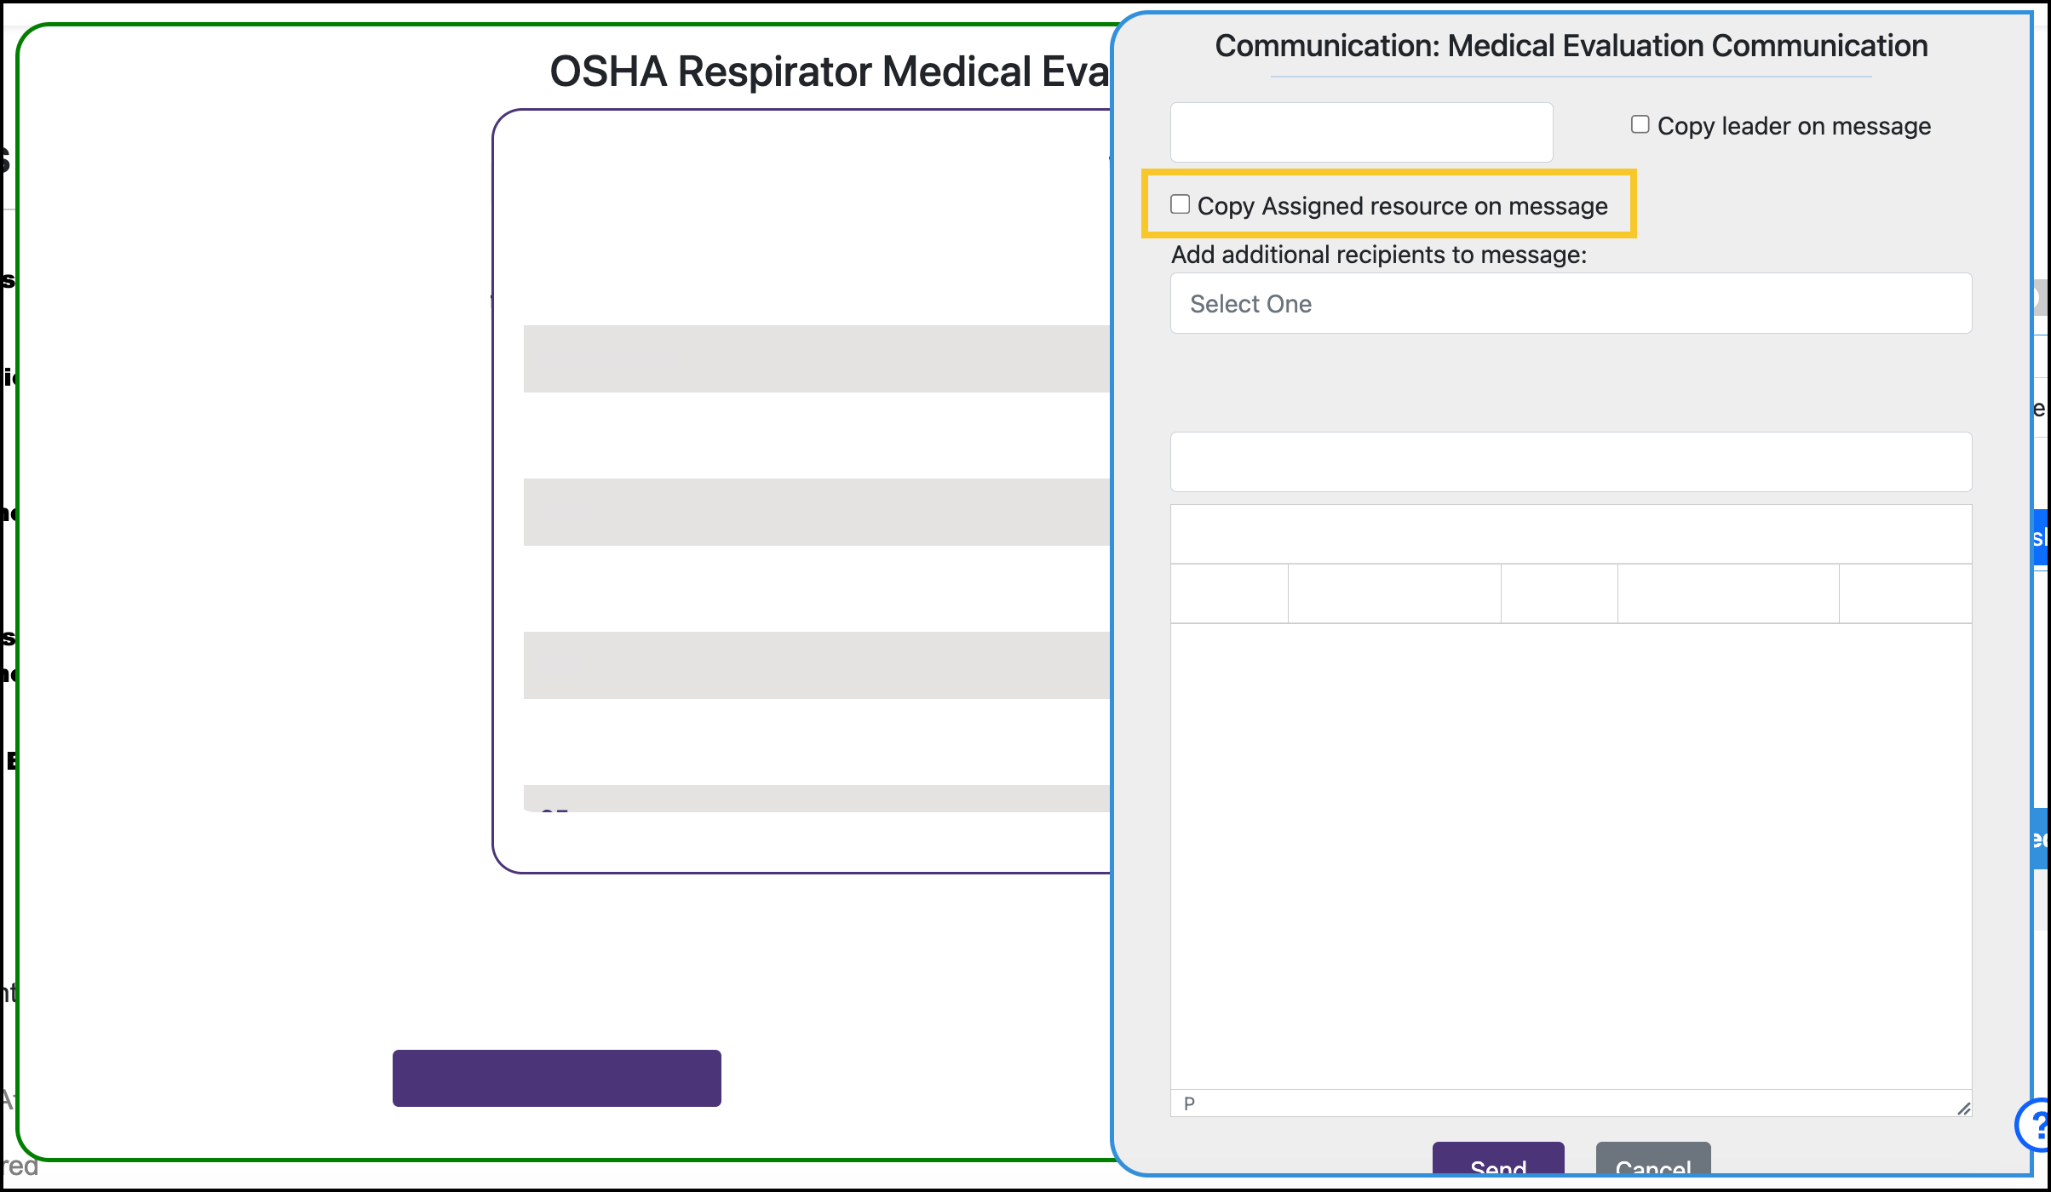Click the Send button
Viewport: 2051px width, 1192px height.
click(1498, 1160)
